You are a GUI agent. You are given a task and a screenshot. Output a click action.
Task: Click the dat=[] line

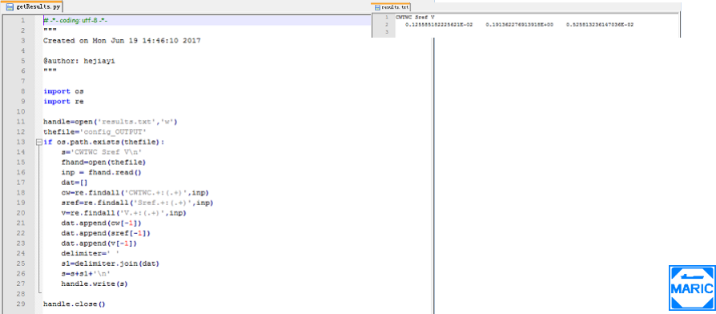pos(74,182)
